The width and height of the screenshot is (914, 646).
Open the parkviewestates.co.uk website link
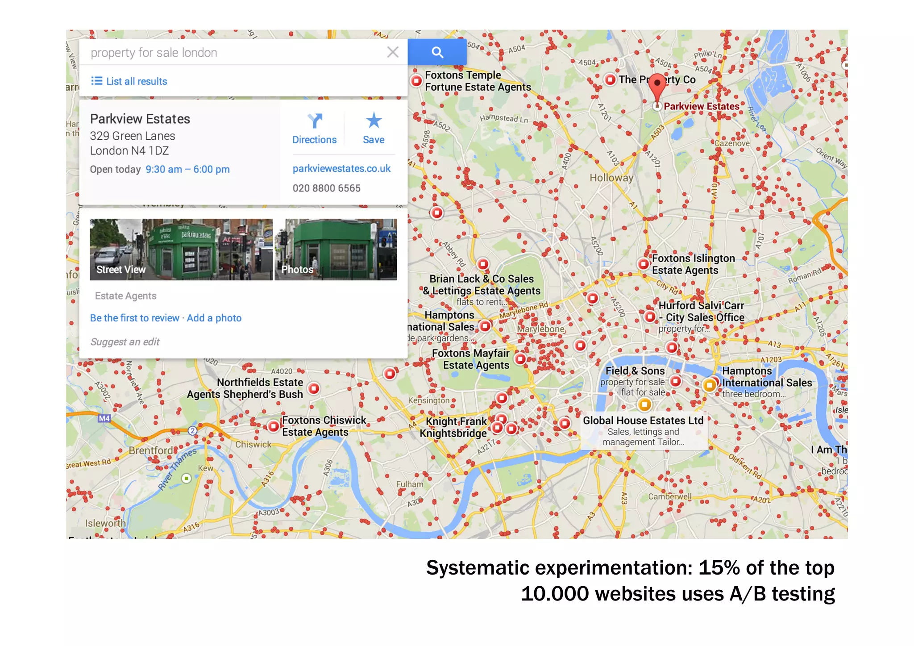341,168
